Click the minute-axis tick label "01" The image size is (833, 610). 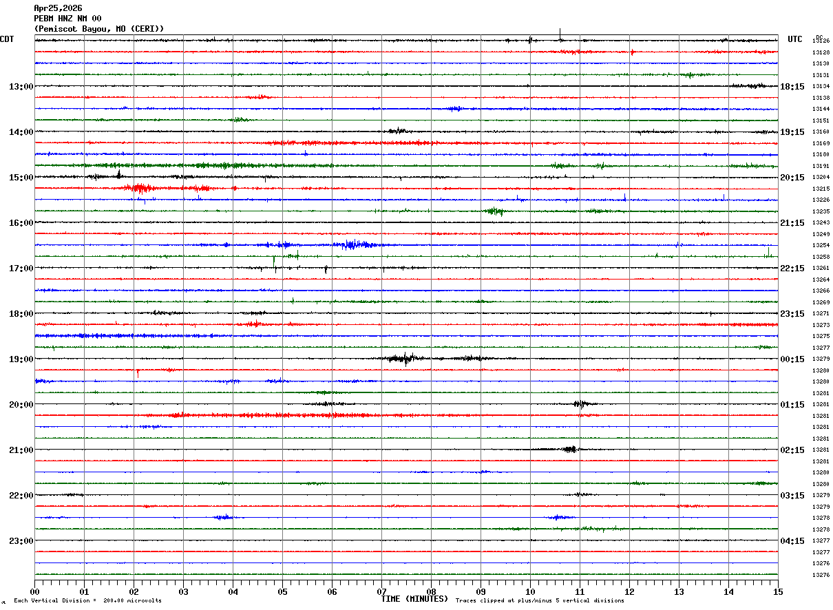(84, 591)
